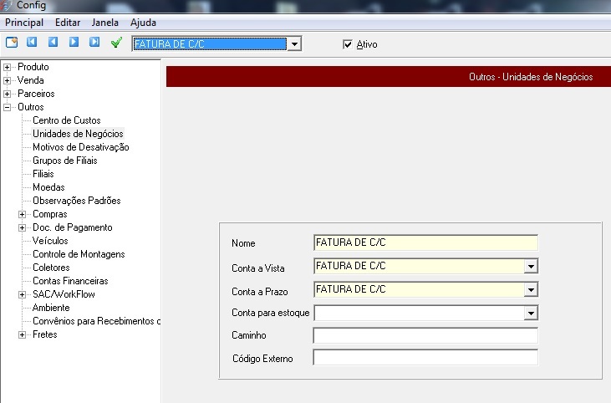Open the Conta a Vista dropdown
Viewport: 611px width, 403px height.
[530, 267]
